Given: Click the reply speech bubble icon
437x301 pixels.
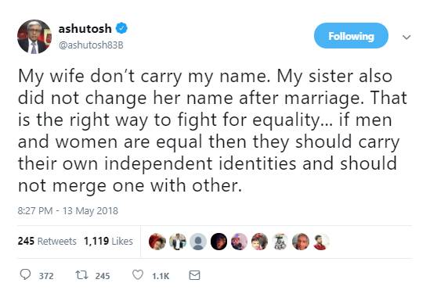Looking at the screenshot, I should 25,274.
